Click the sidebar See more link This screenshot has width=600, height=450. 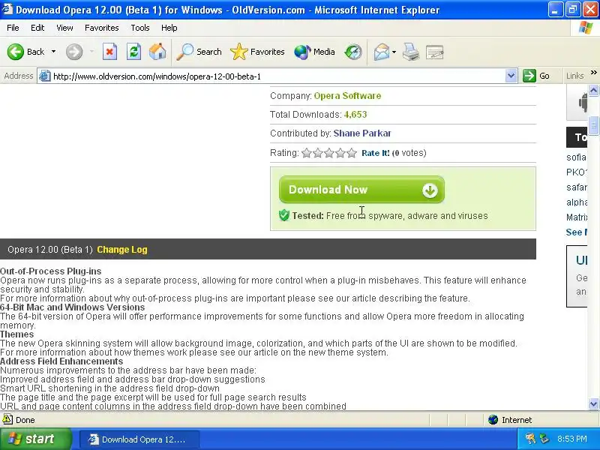coord(576,232)
